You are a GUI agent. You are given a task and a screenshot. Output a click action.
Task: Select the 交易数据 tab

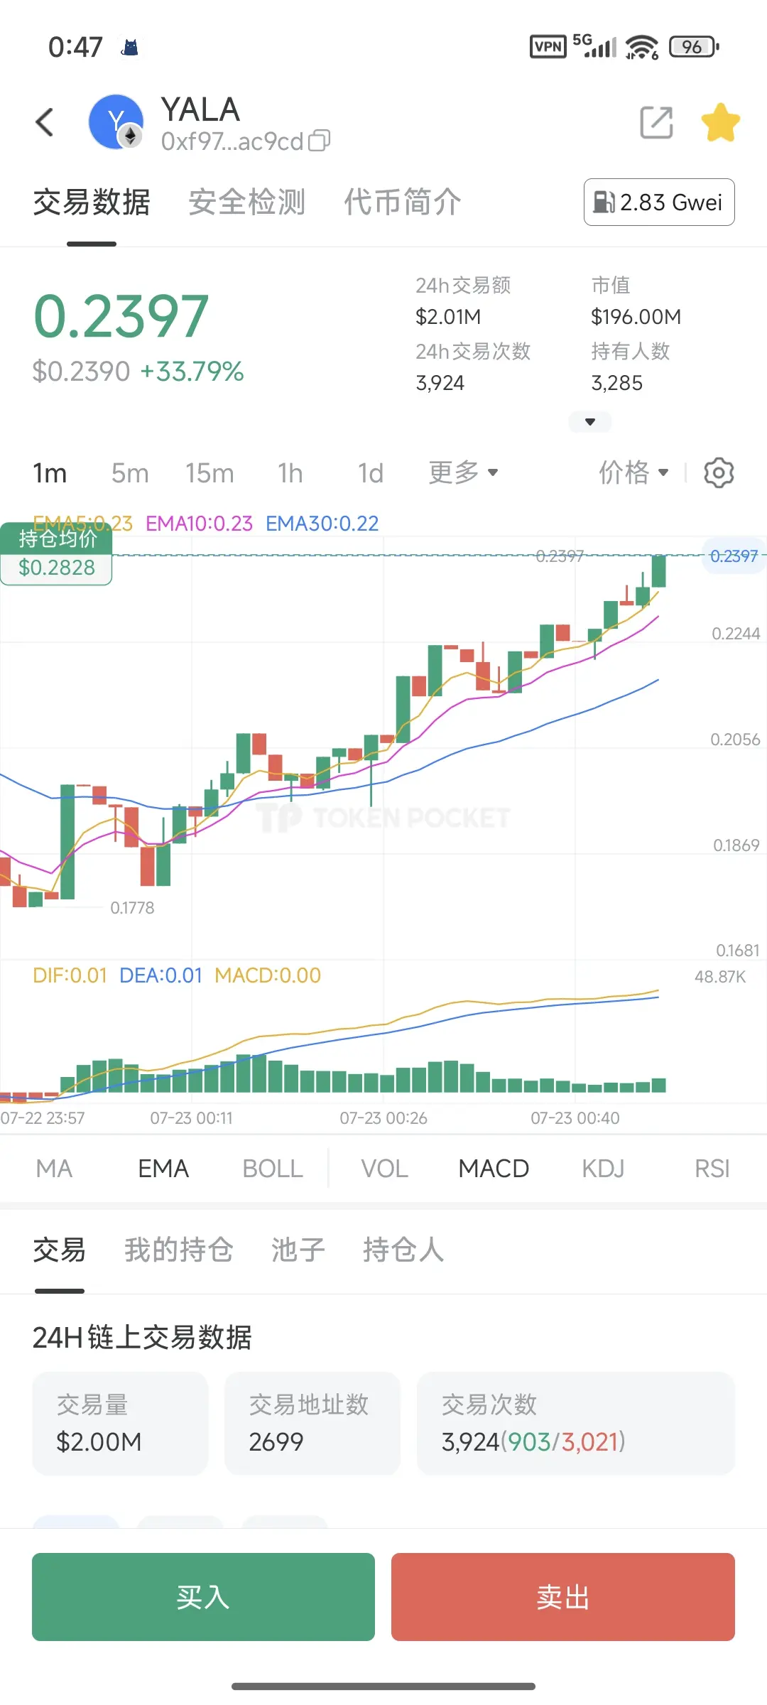92,202
